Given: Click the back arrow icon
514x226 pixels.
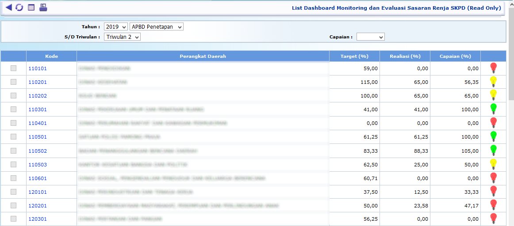Looking at the screenshot, I should coord(9,8).
